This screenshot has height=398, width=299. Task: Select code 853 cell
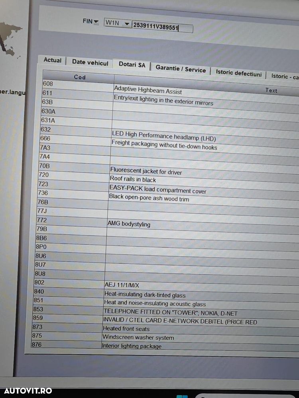[x=67, y=310]
